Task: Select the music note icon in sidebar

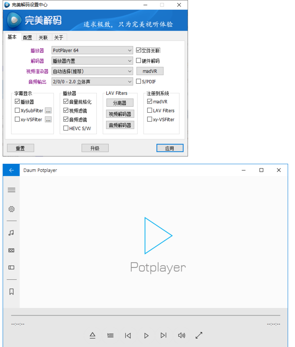Action: coord(11,233)
